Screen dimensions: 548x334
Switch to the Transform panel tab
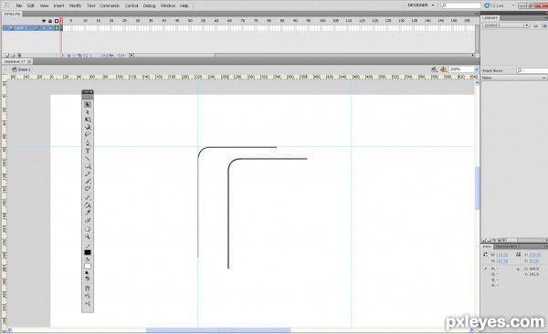click(x=506, y=246)
